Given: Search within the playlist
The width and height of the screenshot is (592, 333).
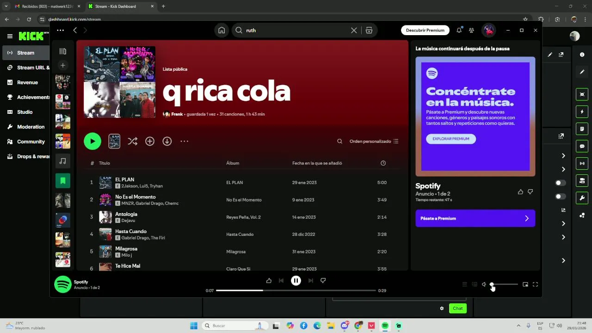Looking at the screenshot, I should coord(339,141).
